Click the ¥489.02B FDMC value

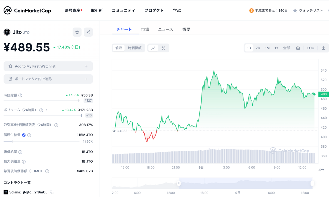(x=85, y=171)
